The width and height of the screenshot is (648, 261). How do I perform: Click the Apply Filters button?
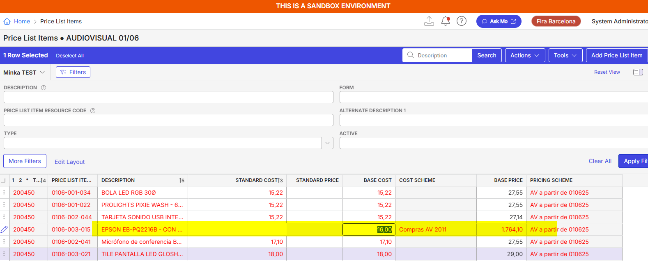coord(633,161)
